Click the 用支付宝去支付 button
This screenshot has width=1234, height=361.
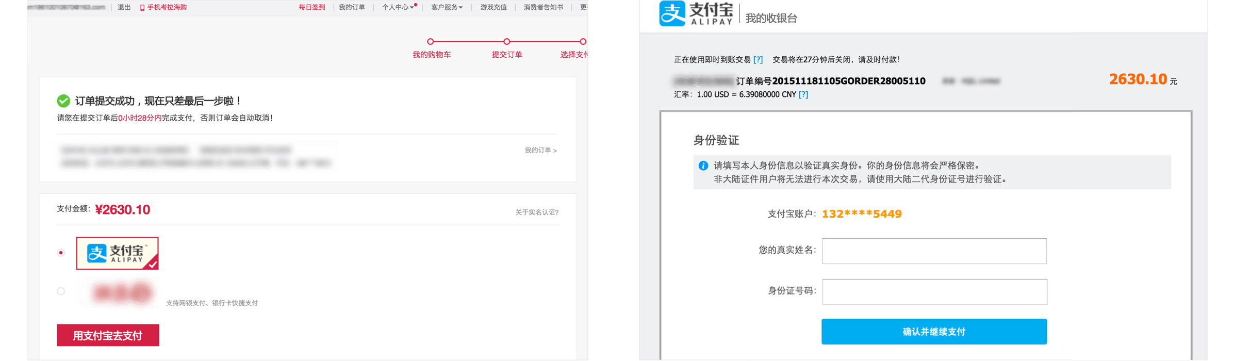(108, 335)
